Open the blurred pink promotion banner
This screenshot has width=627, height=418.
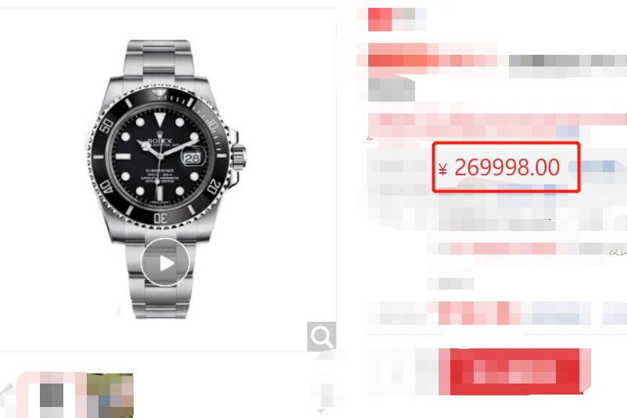tap(497, 126)
